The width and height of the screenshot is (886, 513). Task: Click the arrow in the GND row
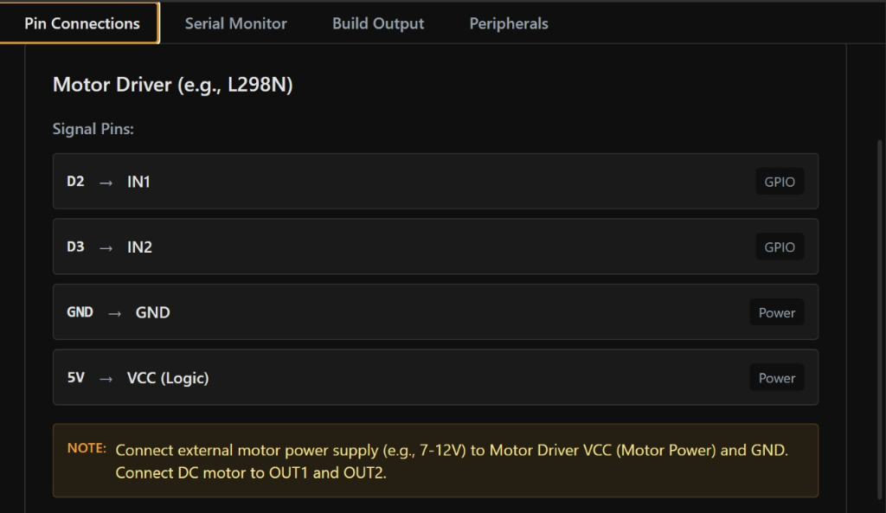coord(114,313)
